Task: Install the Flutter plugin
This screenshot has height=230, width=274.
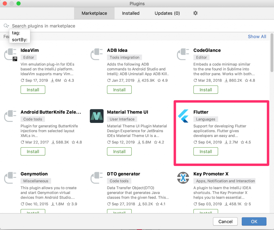Action: (x=206, y=152)
